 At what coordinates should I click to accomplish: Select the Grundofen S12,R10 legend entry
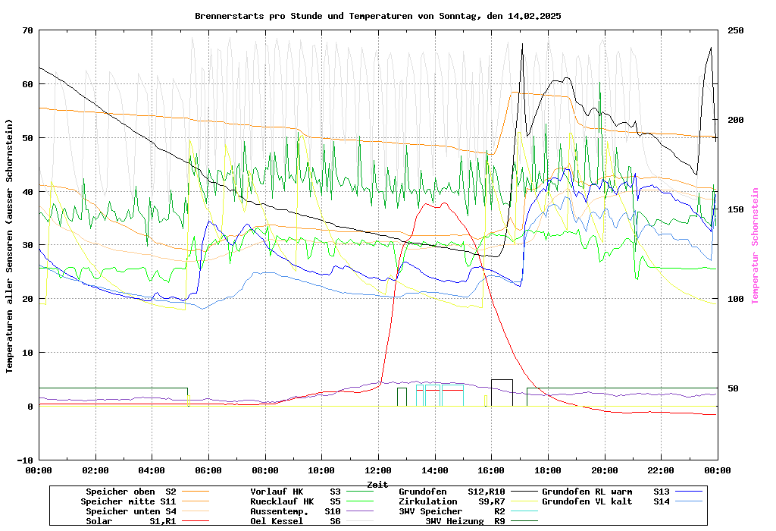[452, 492]
